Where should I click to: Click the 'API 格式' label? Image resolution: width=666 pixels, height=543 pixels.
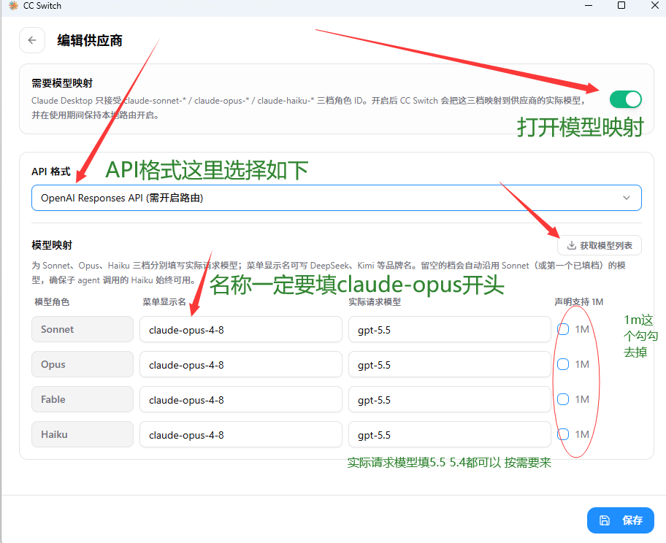click(x=51, y=172)
